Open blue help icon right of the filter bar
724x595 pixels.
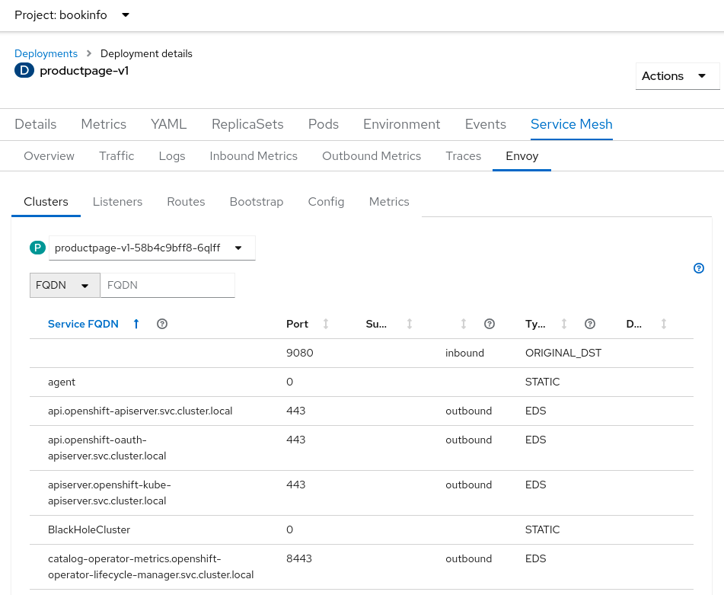pyautogui.click(x=699, y=268)
